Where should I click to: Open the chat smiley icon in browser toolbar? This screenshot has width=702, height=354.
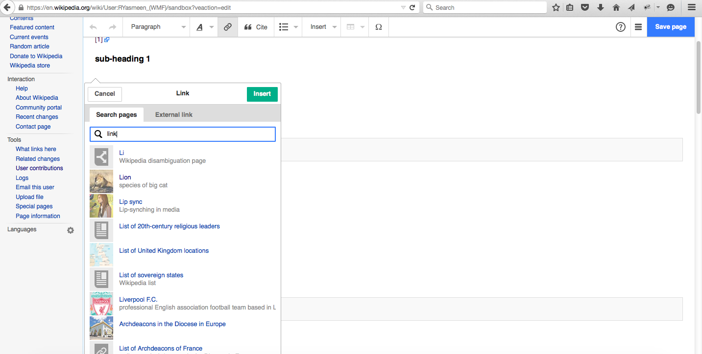click(671, 7)
